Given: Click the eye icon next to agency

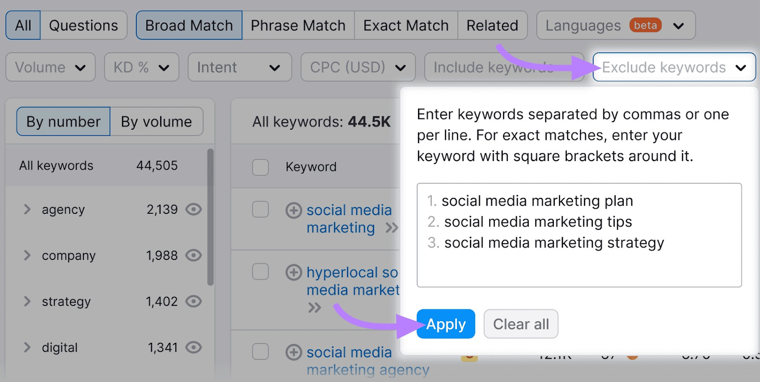Looking at the screenshot, I should 193,209.
